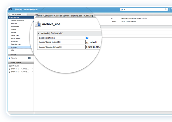Click the Account name template field

point(93,47)
